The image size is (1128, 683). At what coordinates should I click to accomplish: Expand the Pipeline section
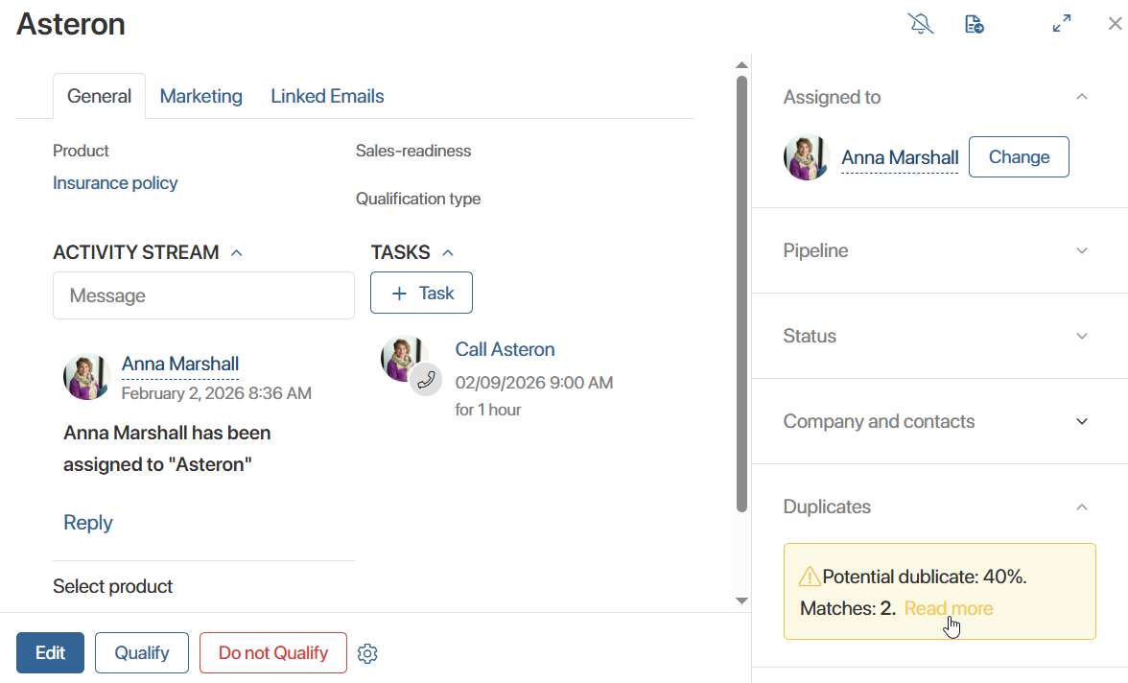(1082, 250)
